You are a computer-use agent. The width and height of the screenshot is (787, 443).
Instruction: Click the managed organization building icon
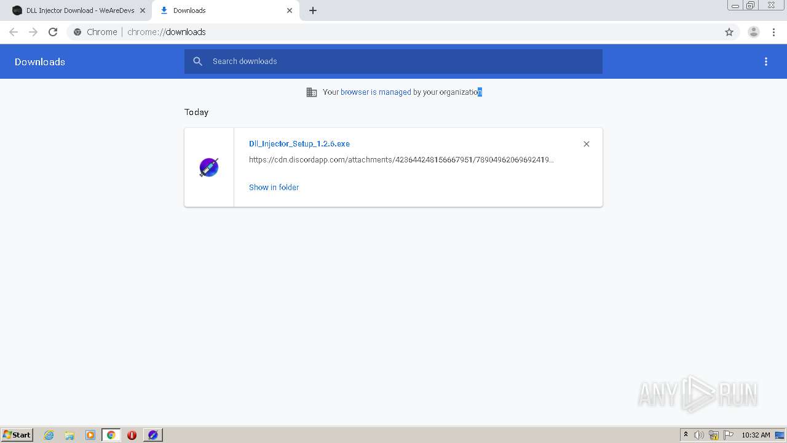click(312, 92)
